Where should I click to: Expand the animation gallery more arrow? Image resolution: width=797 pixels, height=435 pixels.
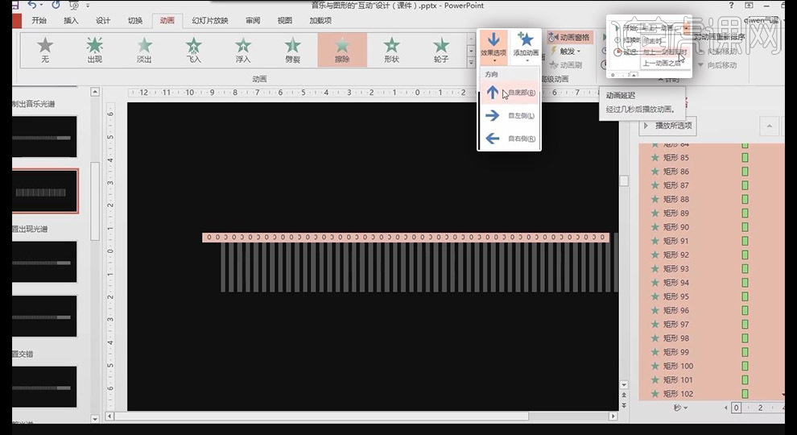[x=471, y=62]
